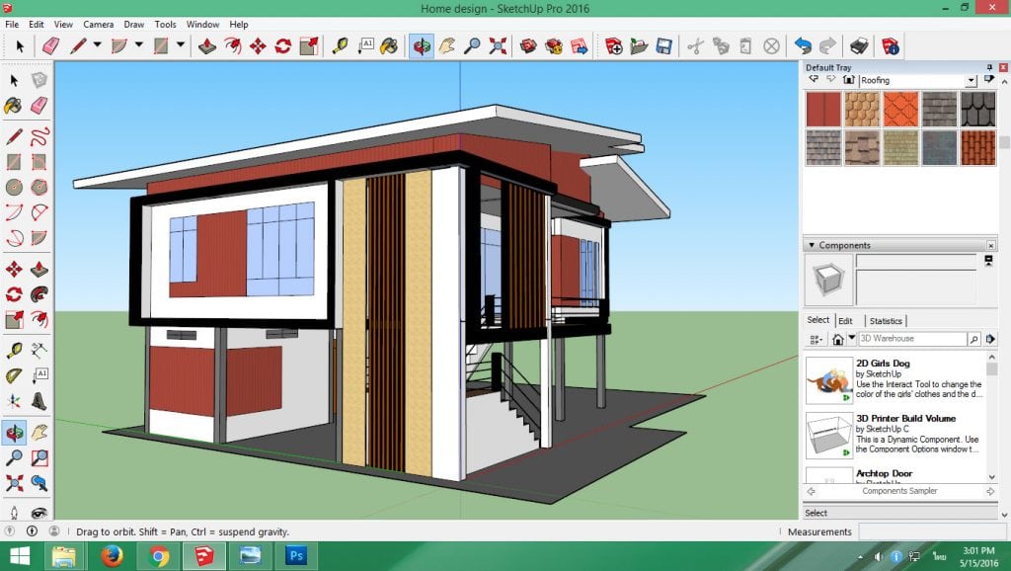Select the Rotate tool in top toolbar
This screenshot has height=571, width=1011.
point(283,45)
